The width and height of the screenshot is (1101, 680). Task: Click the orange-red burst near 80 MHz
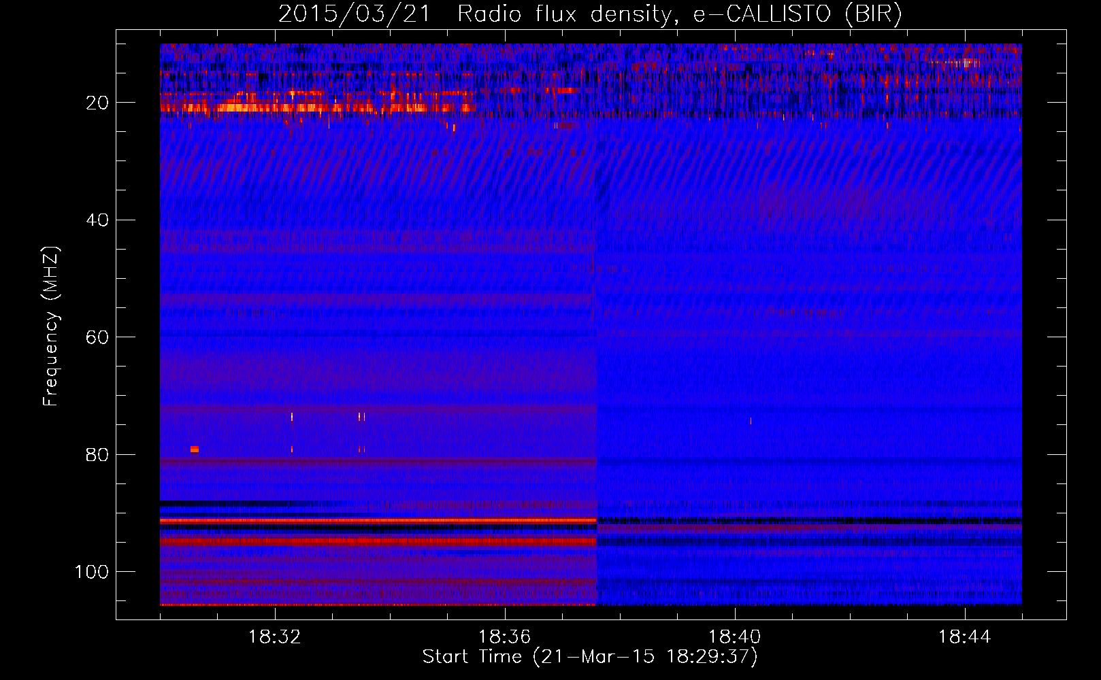[195, 449]
